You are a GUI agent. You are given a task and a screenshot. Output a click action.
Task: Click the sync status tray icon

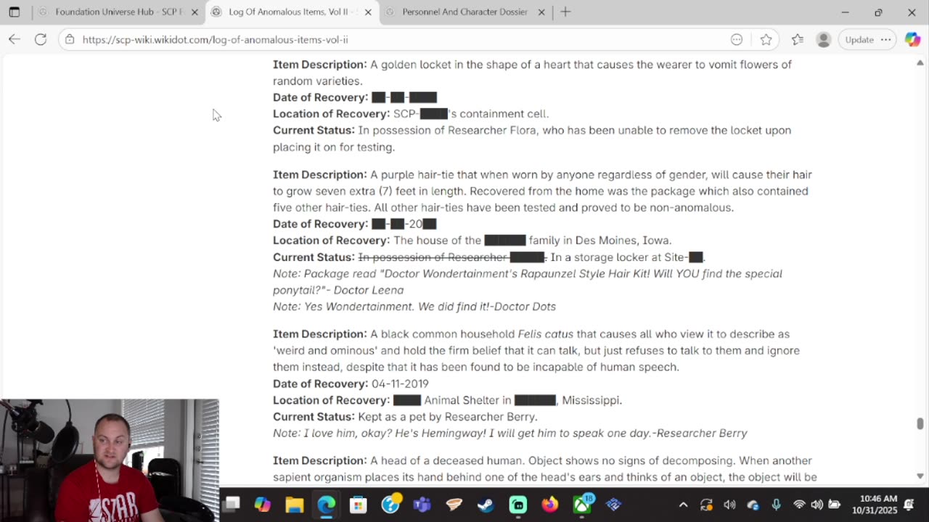click(x=706, y=505)
